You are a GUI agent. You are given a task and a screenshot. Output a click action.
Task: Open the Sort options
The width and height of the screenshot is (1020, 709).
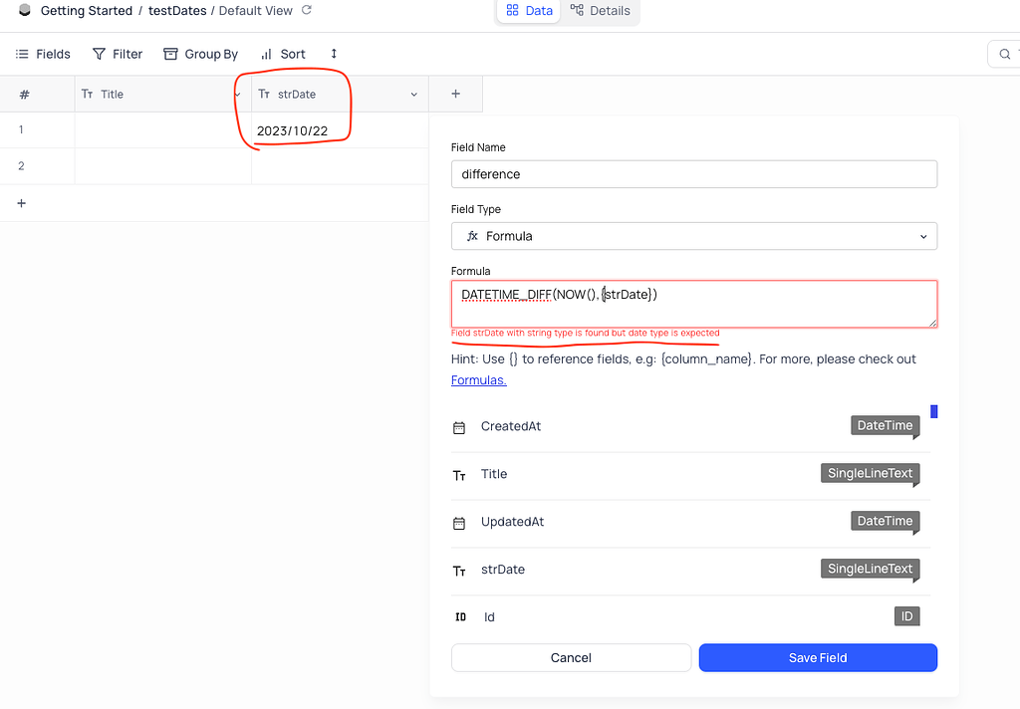(x=283, y=54)
